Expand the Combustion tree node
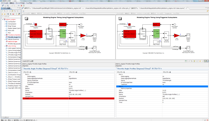209x121 pixels. coord(5,22)
